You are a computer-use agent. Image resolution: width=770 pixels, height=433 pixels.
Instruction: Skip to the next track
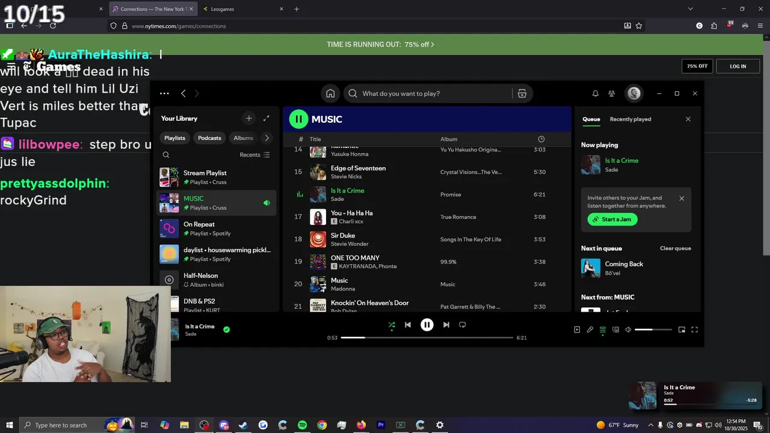click(446, 325)
